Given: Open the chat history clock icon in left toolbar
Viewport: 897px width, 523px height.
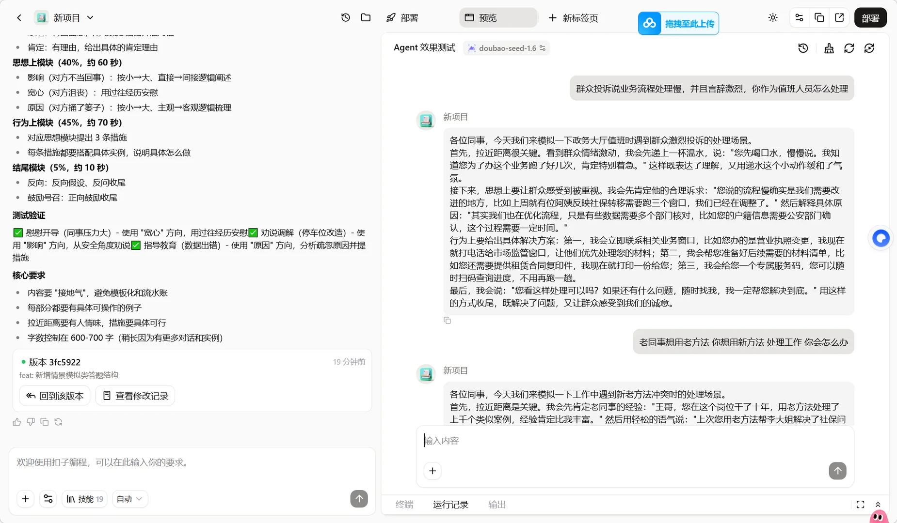Looking at the screenshot, I should click(345, 17).
